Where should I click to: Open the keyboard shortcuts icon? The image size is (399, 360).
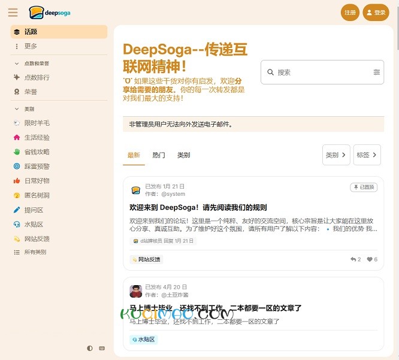(102, 348)
